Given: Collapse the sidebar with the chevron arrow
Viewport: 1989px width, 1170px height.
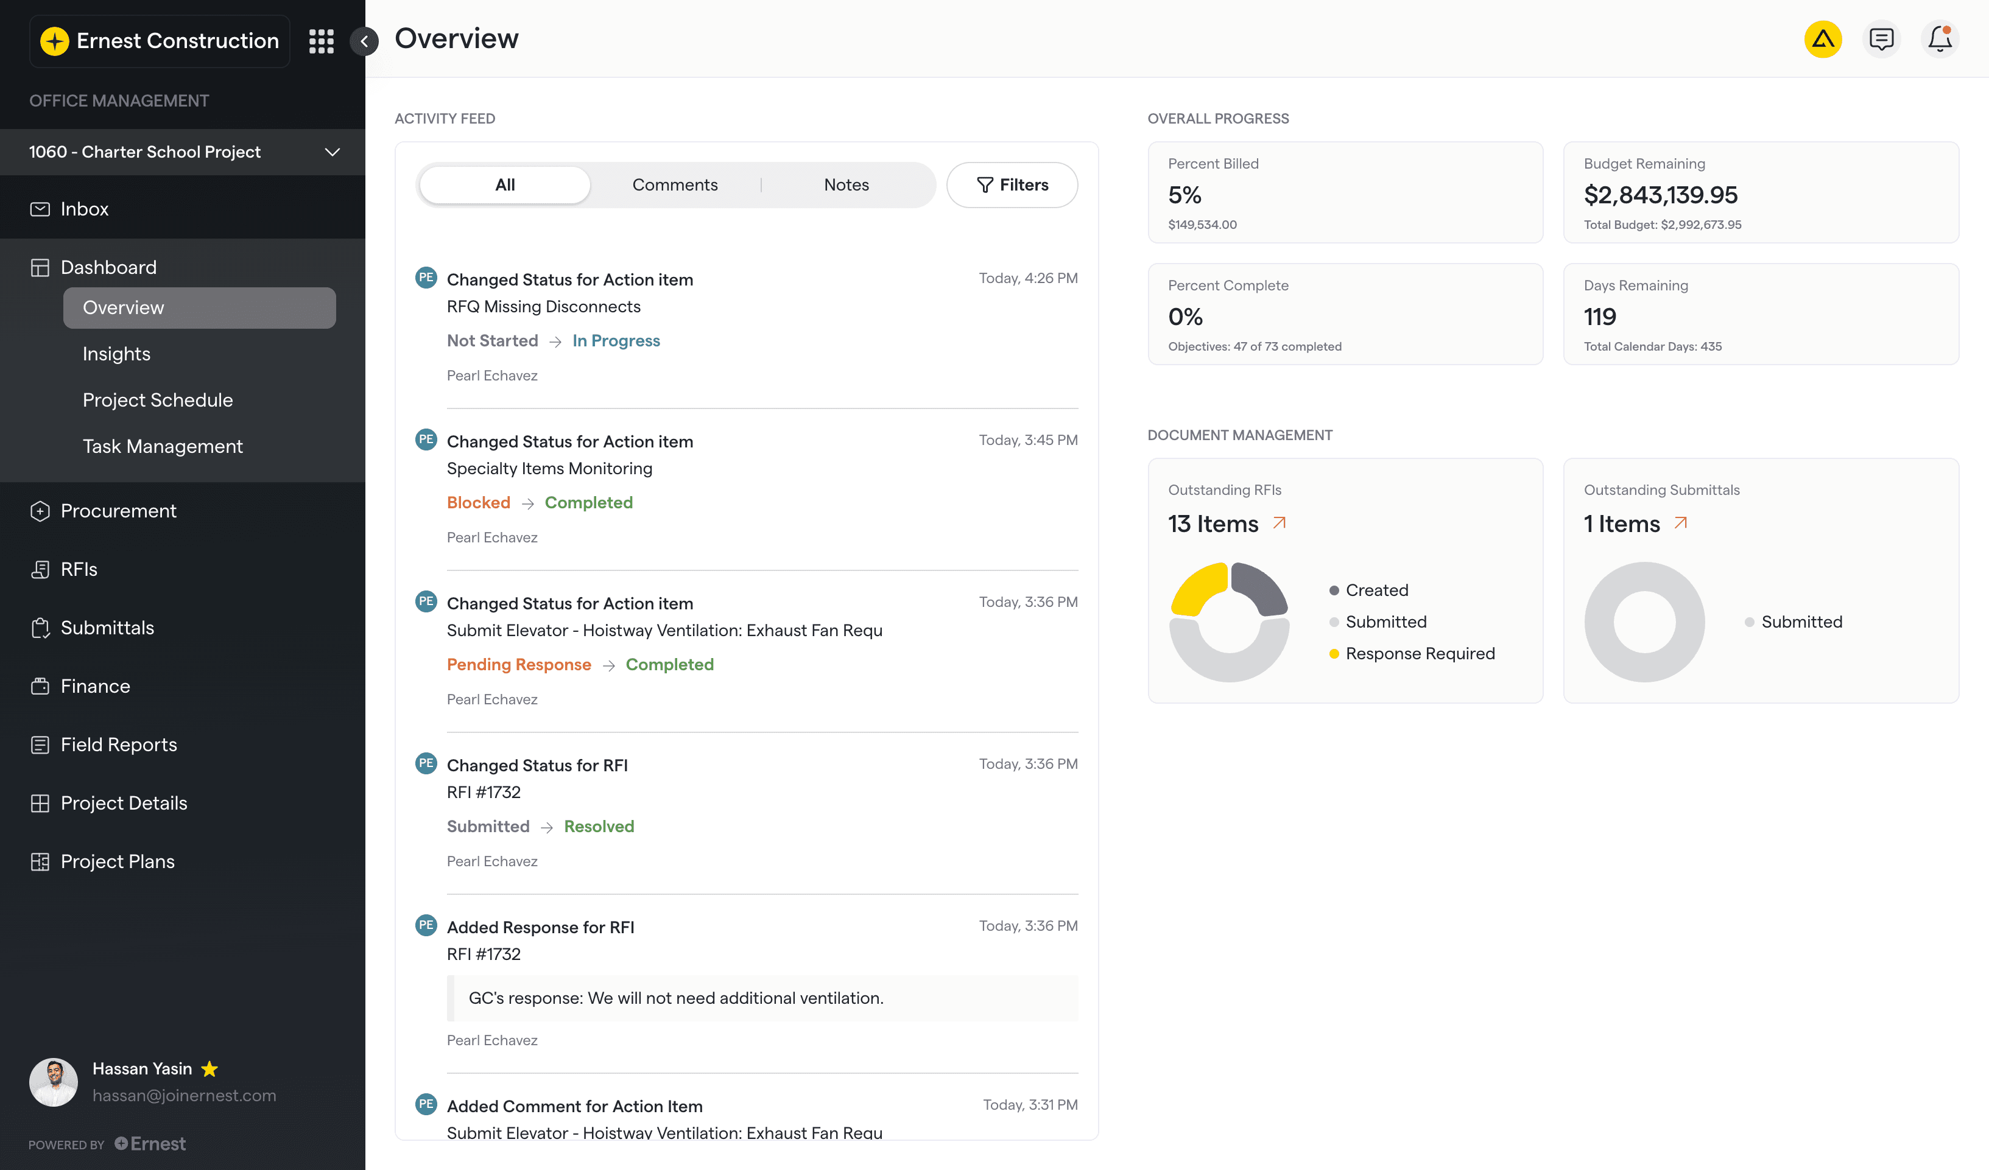Looking at the screenshot, I should [x=364, y=41].
